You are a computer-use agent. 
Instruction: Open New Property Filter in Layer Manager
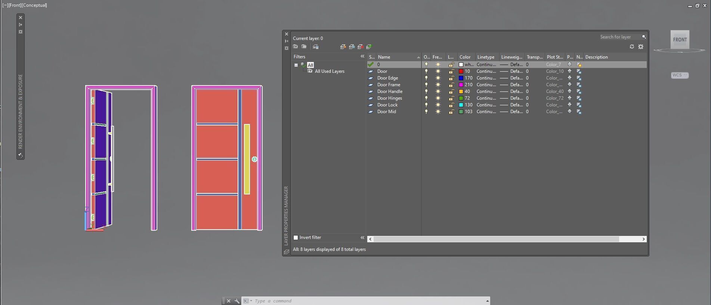tap(296, 47)
